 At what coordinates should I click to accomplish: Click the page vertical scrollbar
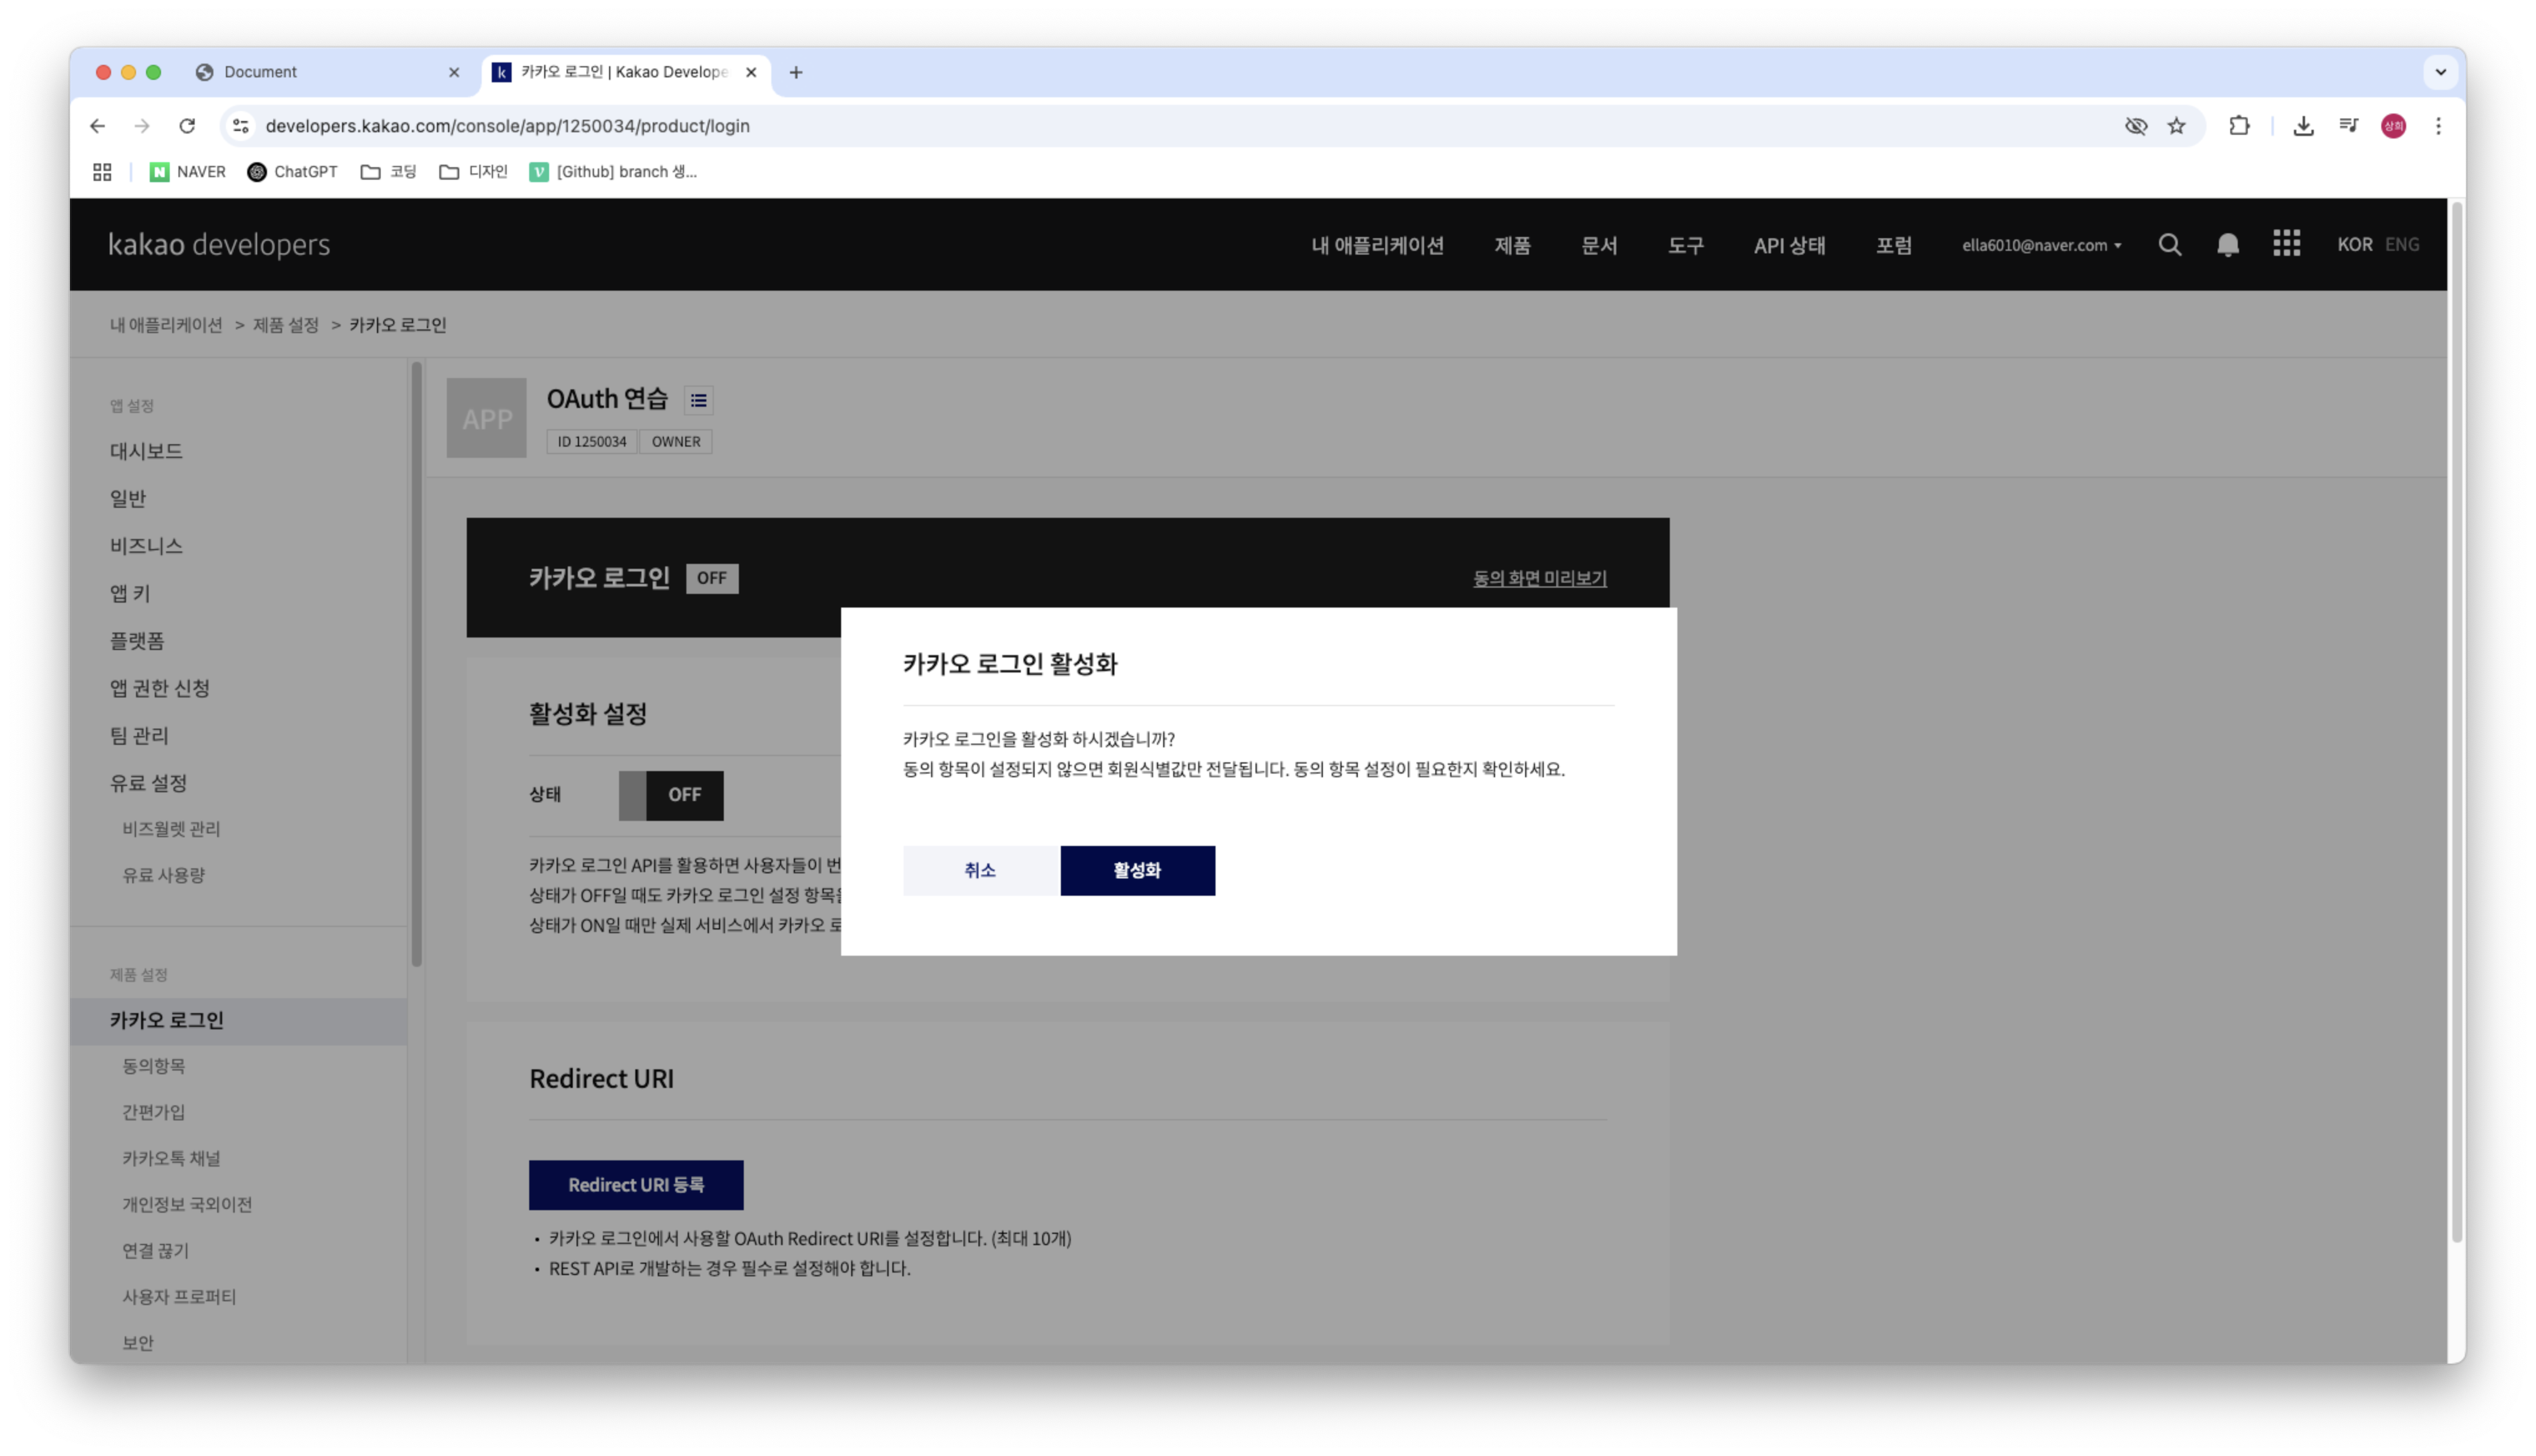(2456, 722)
